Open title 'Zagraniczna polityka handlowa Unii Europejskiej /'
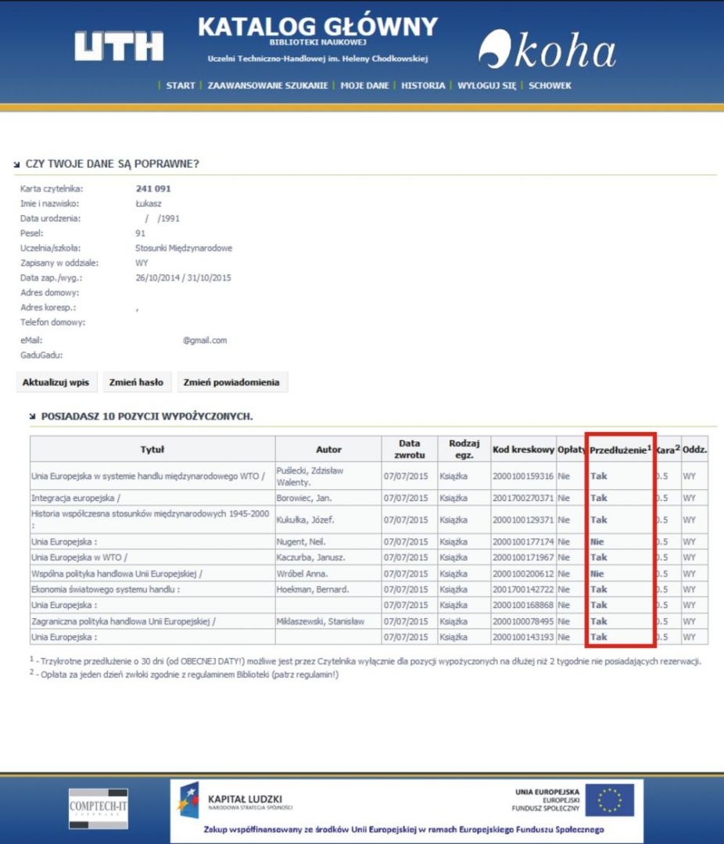Viewport: 724px width, 844px height. tap(124, 621)
